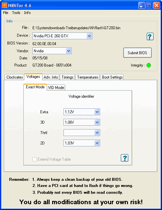Switch to the Clockrates tab
The width and height of the screenshot is (162, 210).
click(x=15, y=77)
